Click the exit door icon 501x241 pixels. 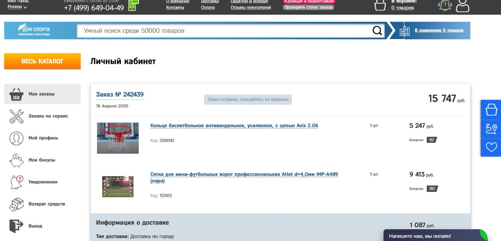16,226
